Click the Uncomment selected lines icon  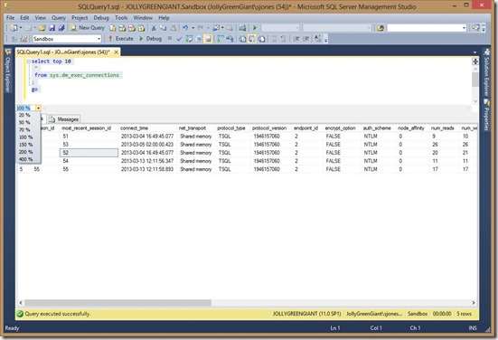(283, 39)
